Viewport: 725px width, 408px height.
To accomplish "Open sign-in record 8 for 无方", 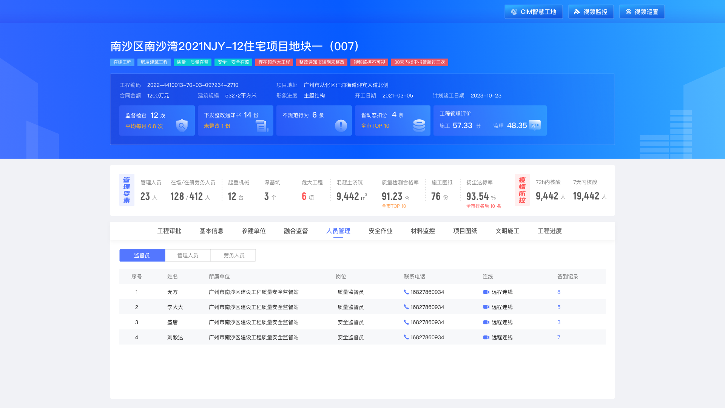I will coord(559,292).
